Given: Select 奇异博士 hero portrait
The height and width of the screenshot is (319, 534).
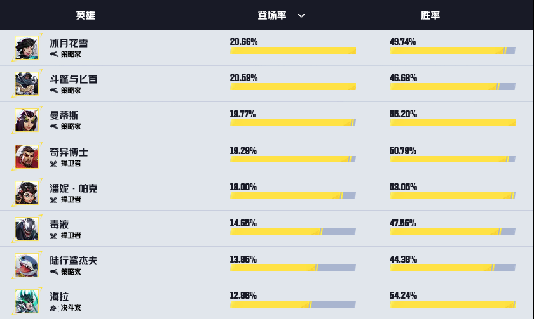Looking at the screenshot, I should coord(27,157).
